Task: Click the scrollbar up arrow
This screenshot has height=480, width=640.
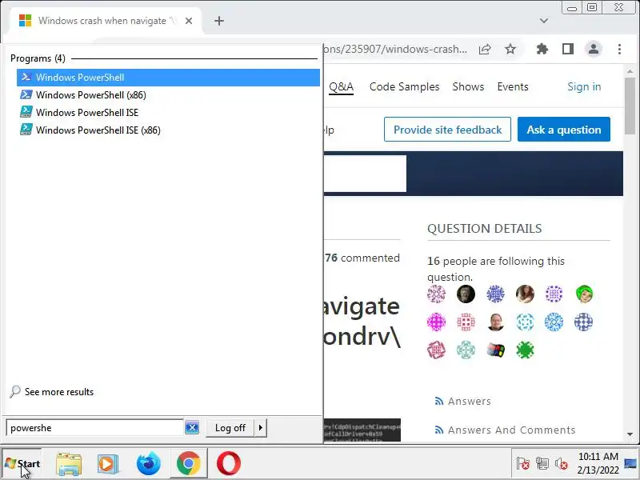Action: point(630,71)
